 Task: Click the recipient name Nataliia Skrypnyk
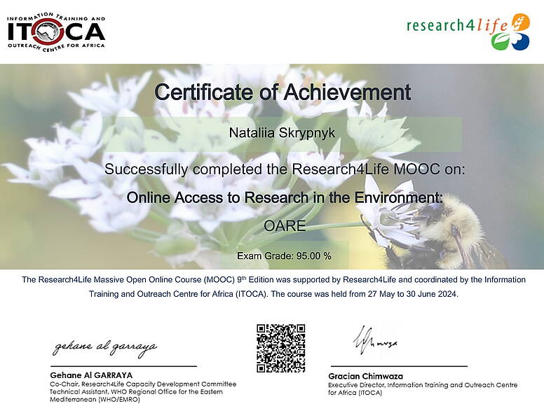tap(281, 132)
